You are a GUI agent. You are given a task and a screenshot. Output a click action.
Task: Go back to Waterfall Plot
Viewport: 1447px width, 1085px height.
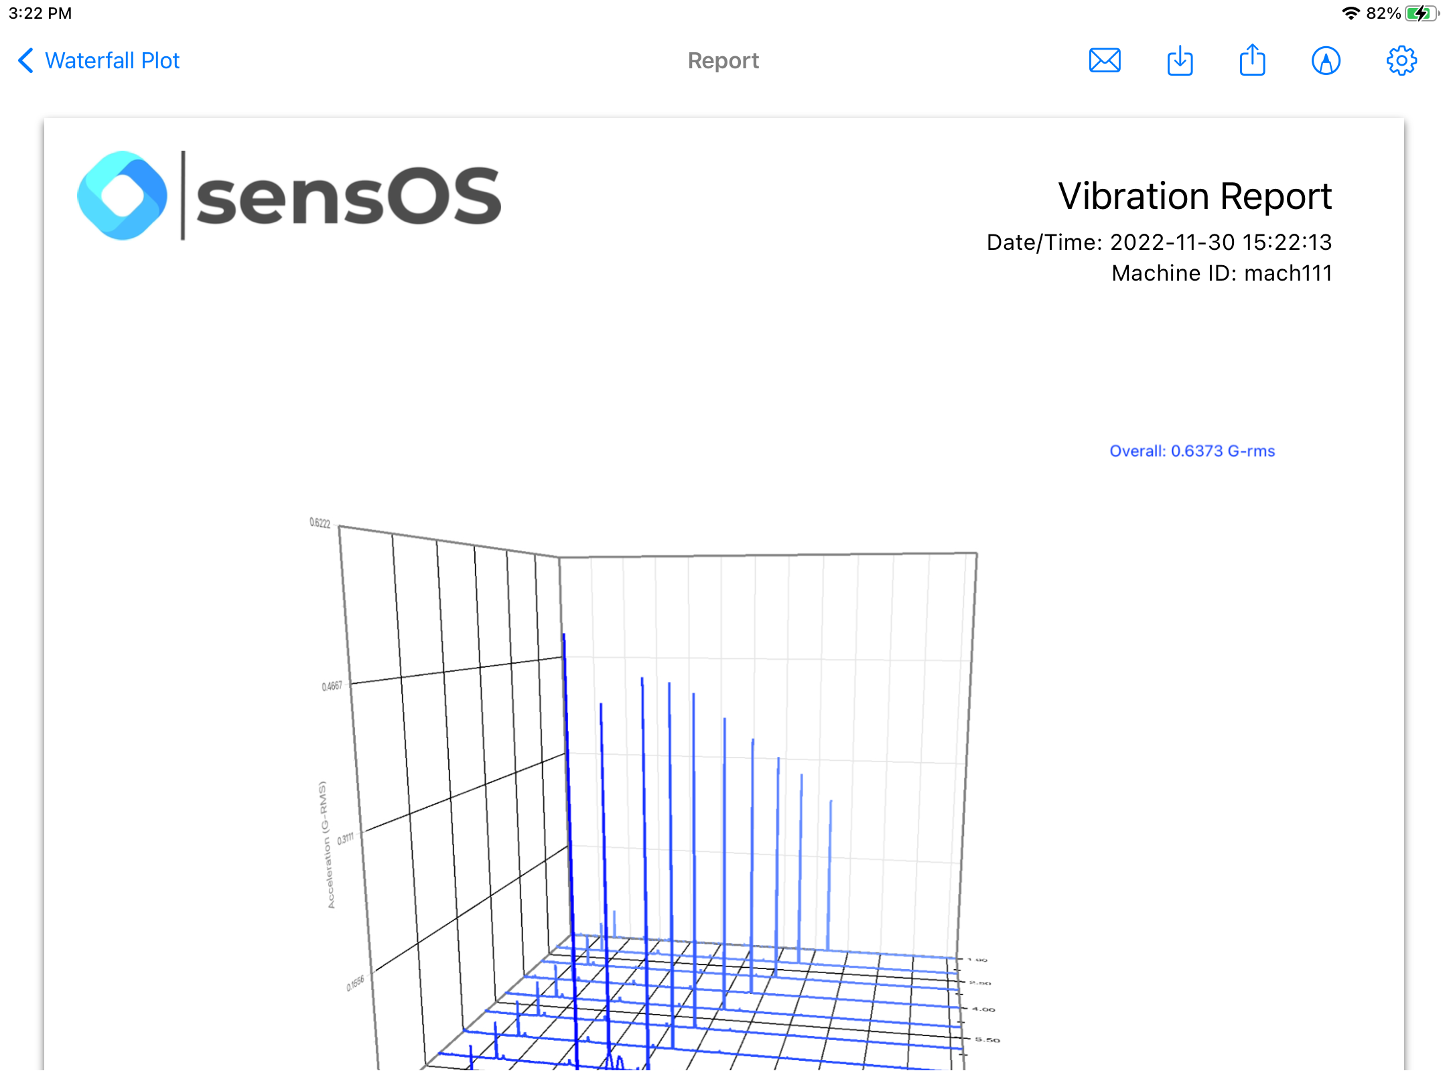[112, 61]
